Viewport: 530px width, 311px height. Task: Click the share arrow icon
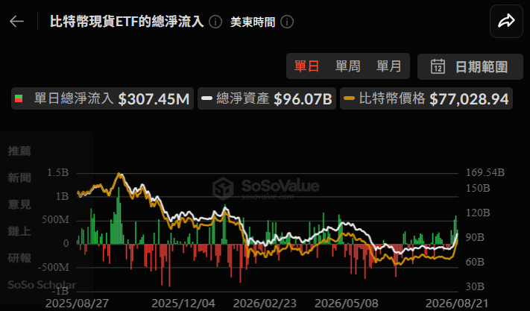click(506, 21)
